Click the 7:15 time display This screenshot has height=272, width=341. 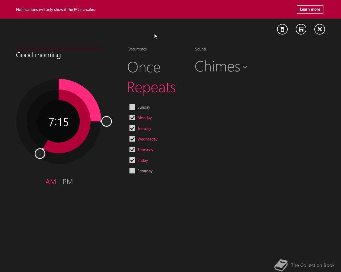pos(59,122)
